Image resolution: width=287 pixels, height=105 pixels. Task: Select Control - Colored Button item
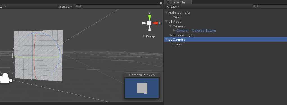196,31
